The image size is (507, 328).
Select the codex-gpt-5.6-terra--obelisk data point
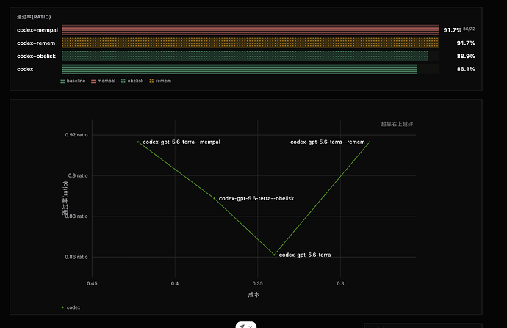click(x=214, y=198)
